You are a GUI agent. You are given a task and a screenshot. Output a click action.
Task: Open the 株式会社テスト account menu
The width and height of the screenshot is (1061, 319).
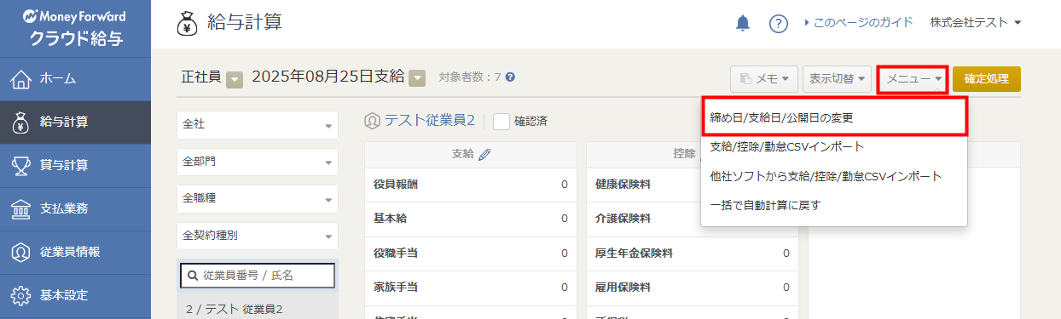pyautogui.click(x=976, y=22)
